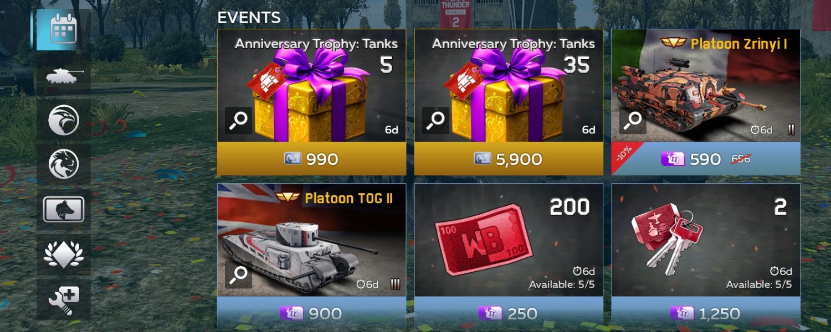Select the wrench repair kits sidebar icon

tap(64, 299)
